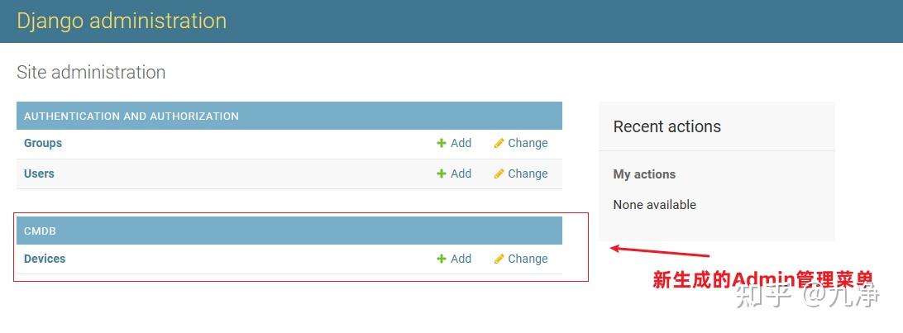Viewport: 903px width, 333px height.
Task: Open the Devices model link
Action: coord(45,259)
